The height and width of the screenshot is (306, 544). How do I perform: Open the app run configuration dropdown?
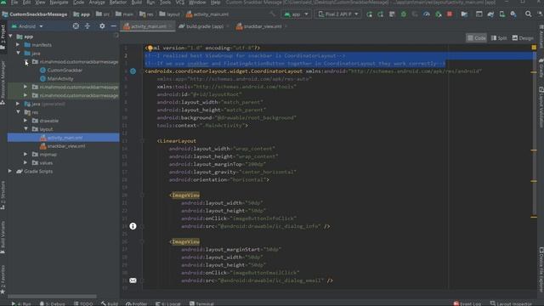(296, 14)
